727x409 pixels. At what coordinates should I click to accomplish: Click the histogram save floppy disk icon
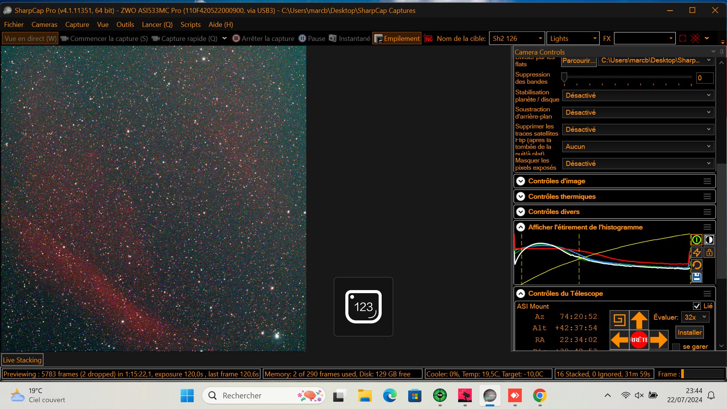point(696,277)
